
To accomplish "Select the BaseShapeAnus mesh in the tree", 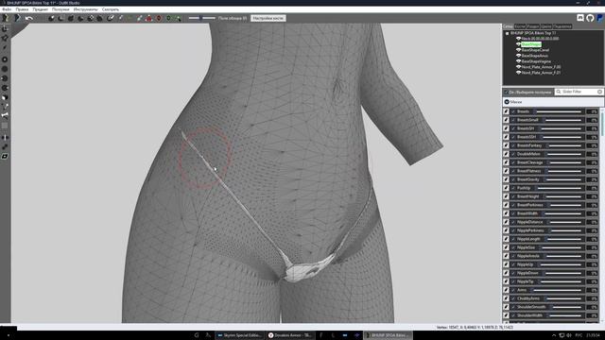I will (x=534, y=56).
